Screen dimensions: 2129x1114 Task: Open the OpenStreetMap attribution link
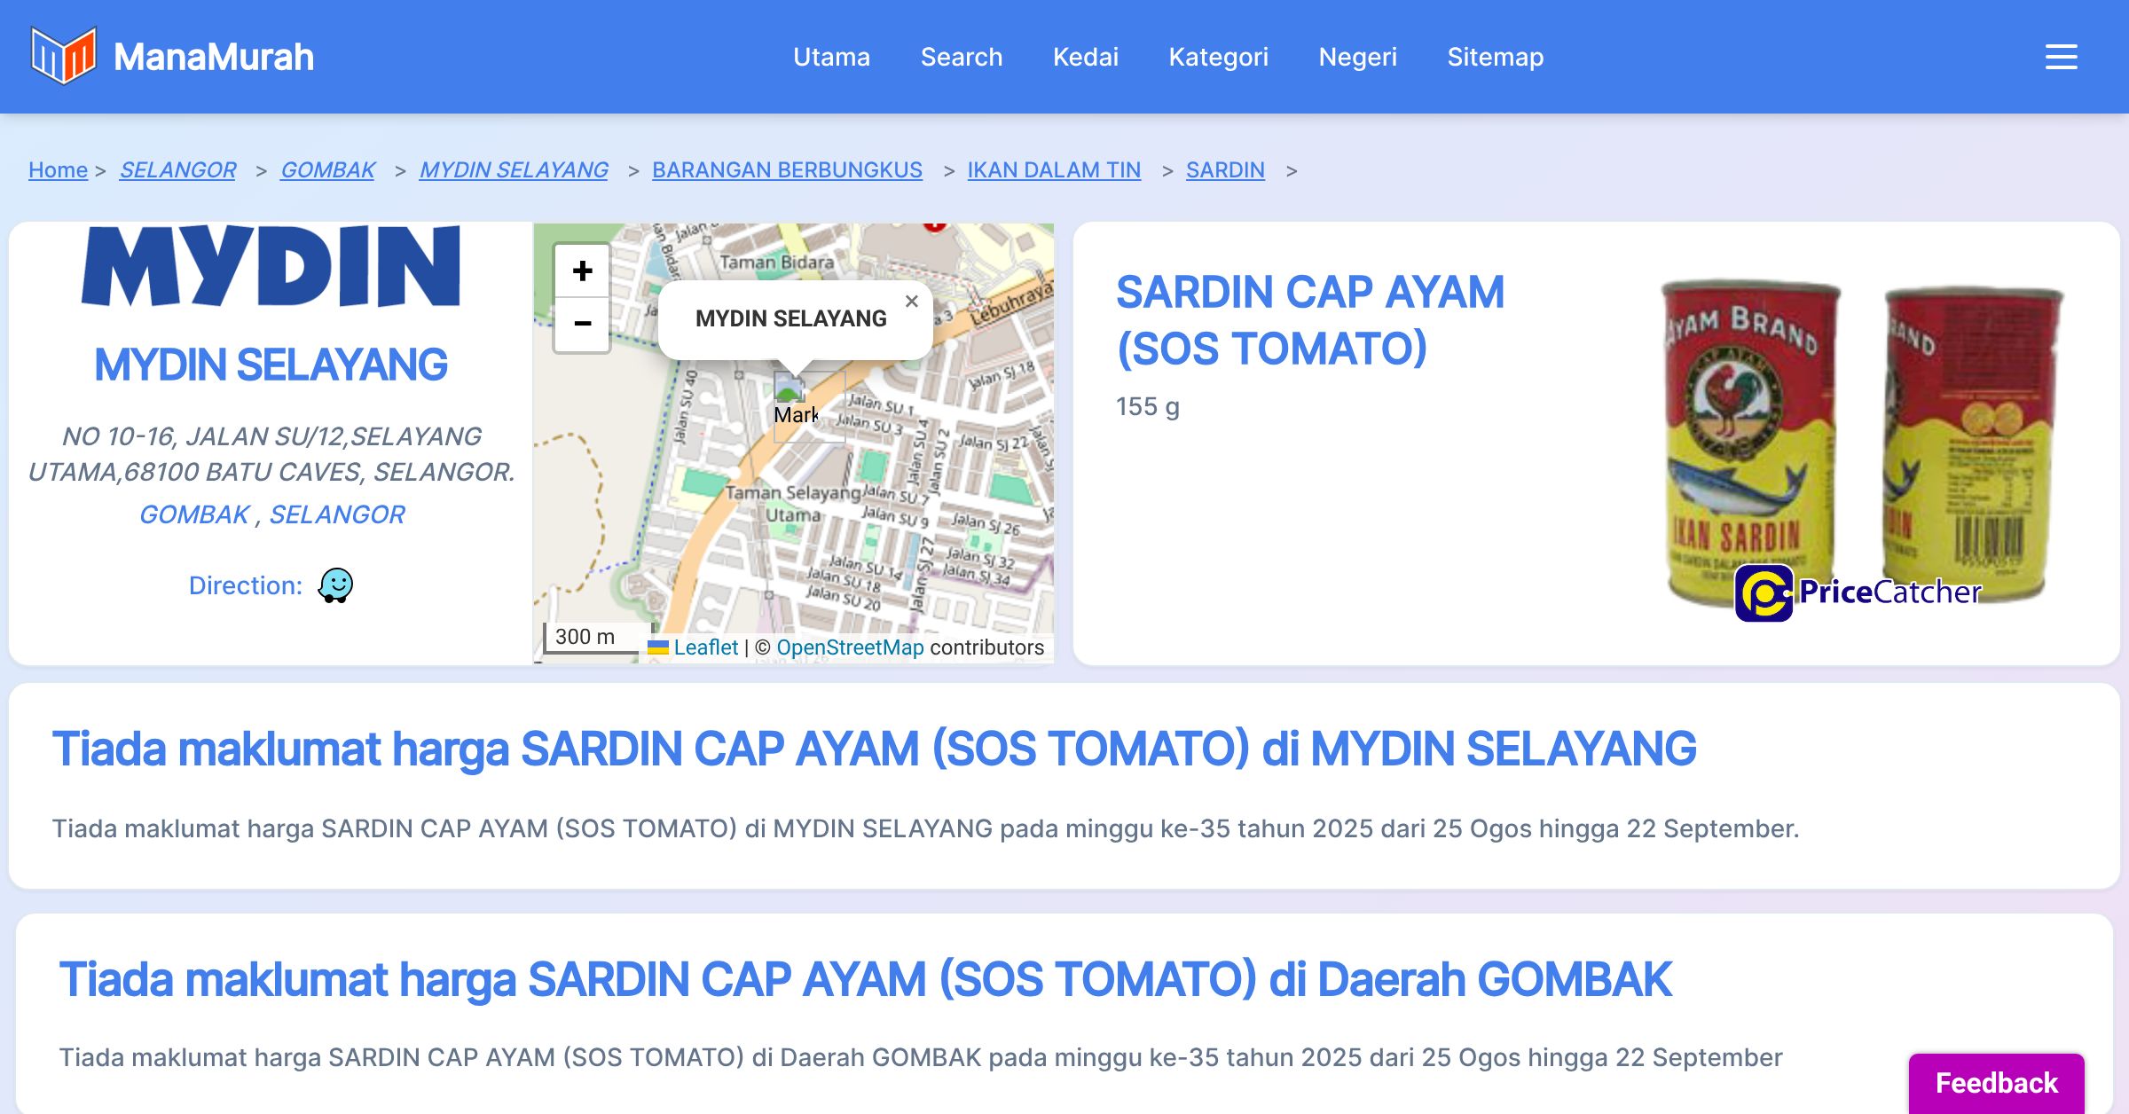coord(850,647)
